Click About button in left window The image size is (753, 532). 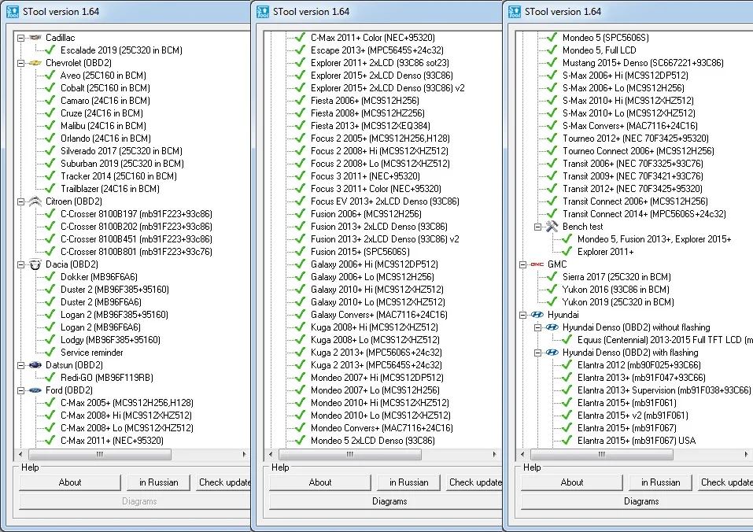tap(70, 482)
